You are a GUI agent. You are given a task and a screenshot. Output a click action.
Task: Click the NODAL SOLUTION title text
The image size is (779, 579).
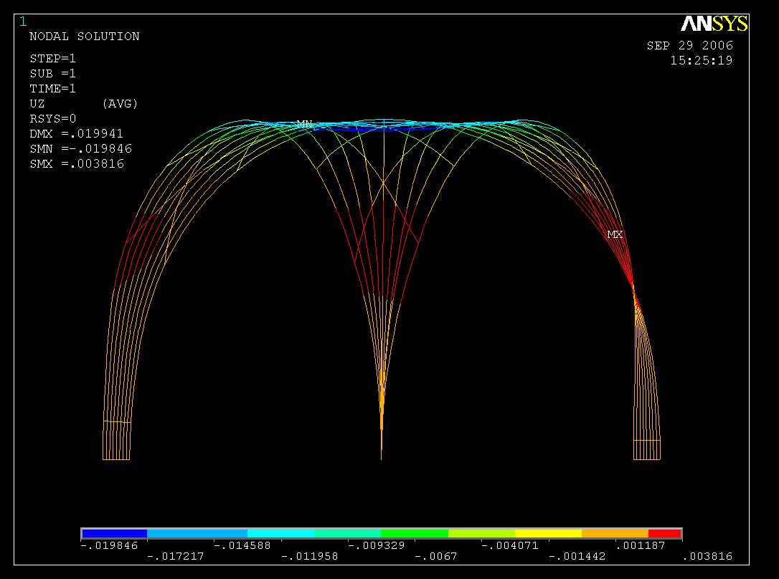(85, 37)
